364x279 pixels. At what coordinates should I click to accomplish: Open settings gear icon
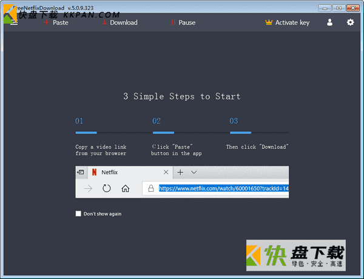(350, 22)
